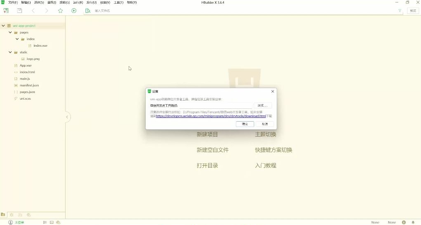
Task: Open the 视图(V) menu
Action: tap(105, 2)
